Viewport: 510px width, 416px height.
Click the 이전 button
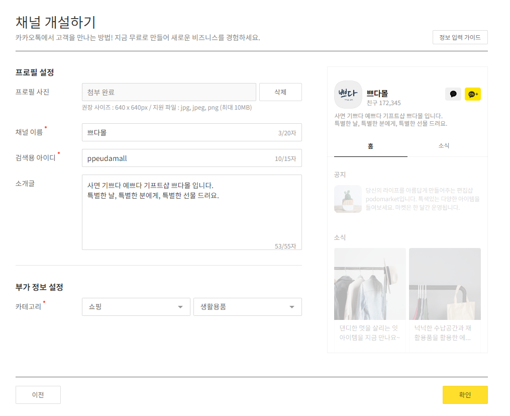point(38,395)
